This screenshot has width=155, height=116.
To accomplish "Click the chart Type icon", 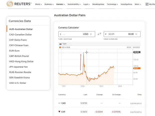I will point(60,44).
